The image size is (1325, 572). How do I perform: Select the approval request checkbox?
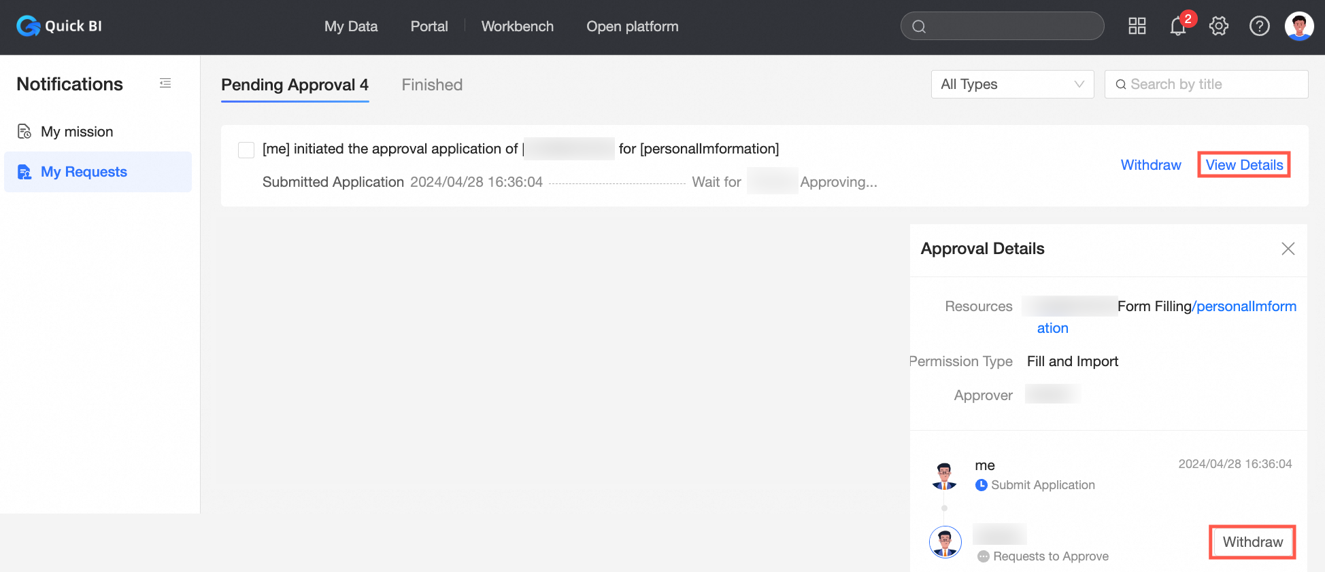[246, 149]
